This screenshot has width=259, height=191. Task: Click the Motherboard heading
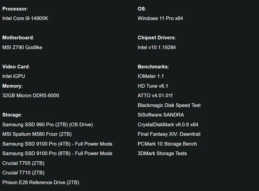coord(18,38)
